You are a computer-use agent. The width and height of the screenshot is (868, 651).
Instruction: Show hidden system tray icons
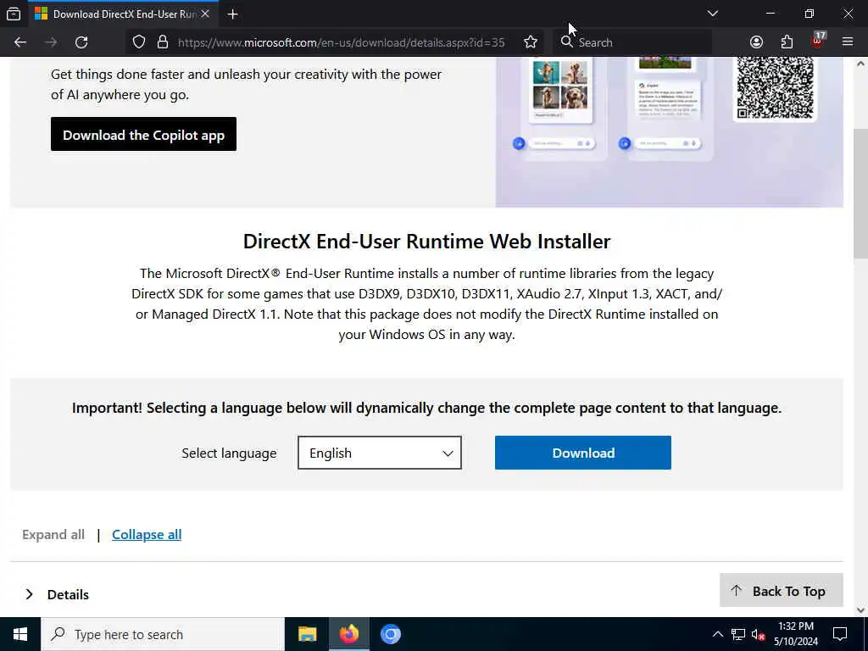coord(717,634)
